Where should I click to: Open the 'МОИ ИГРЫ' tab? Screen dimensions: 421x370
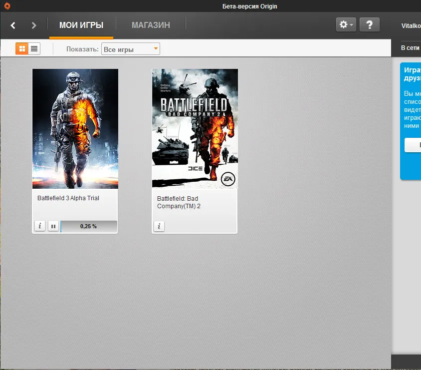(81, 25)
